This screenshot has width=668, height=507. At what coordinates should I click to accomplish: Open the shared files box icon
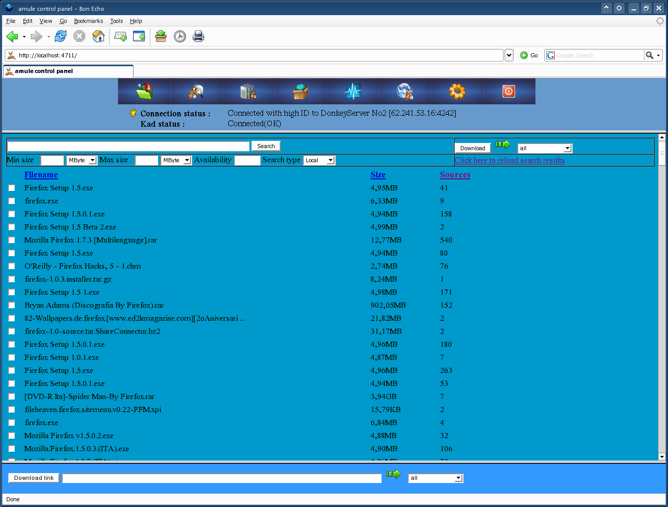pos(301,91)
